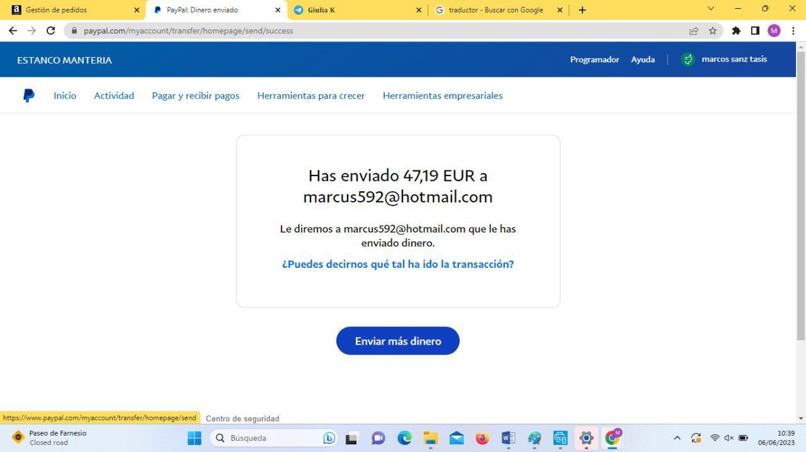Image resolution: width=806 pixels, height=452 pixels.
Task: Open Microsoft Word from the taskbar
Action: (508, 438)
